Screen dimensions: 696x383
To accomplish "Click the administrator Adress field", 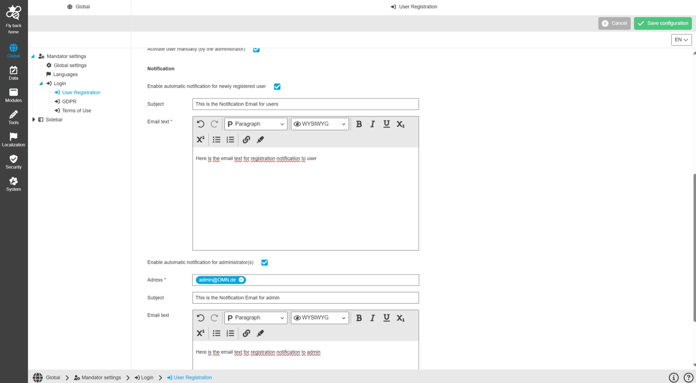I will (306, 280).
